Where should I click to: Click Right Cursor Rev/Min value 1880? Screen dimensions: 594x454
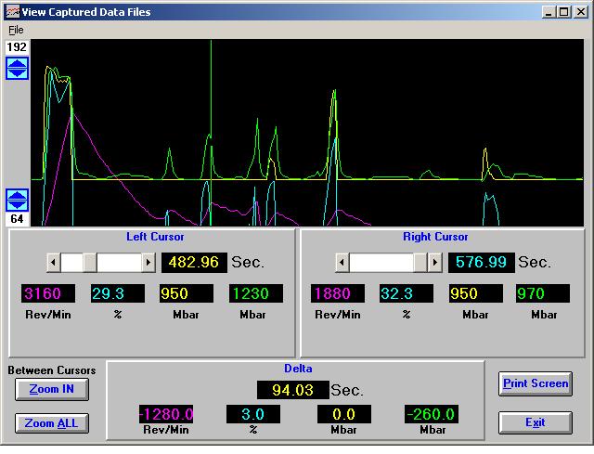point(338,293)
